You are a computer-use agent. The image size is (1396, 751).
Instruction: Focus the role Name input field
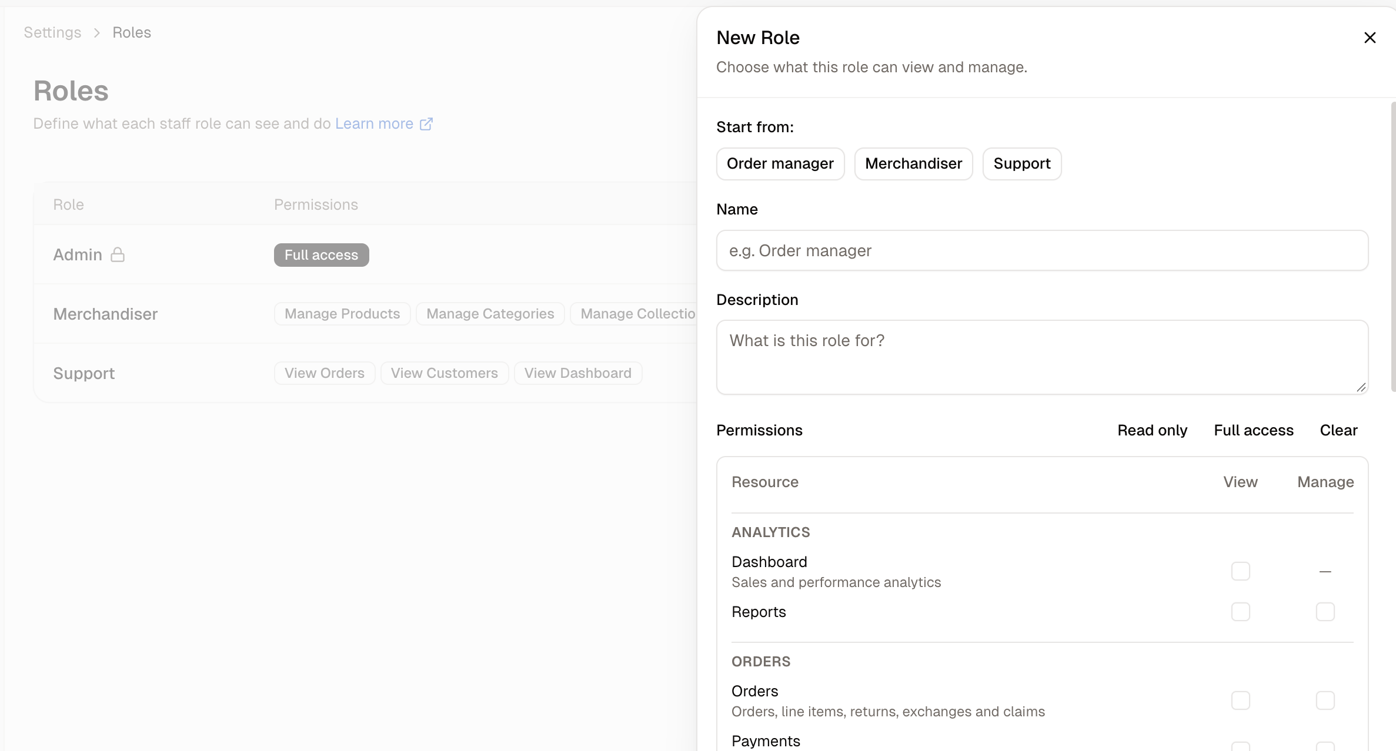pos(1042,250)
